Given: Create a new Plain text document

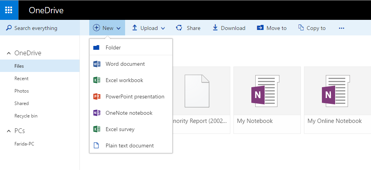Looking at the screenshot, I should [131, 145].
